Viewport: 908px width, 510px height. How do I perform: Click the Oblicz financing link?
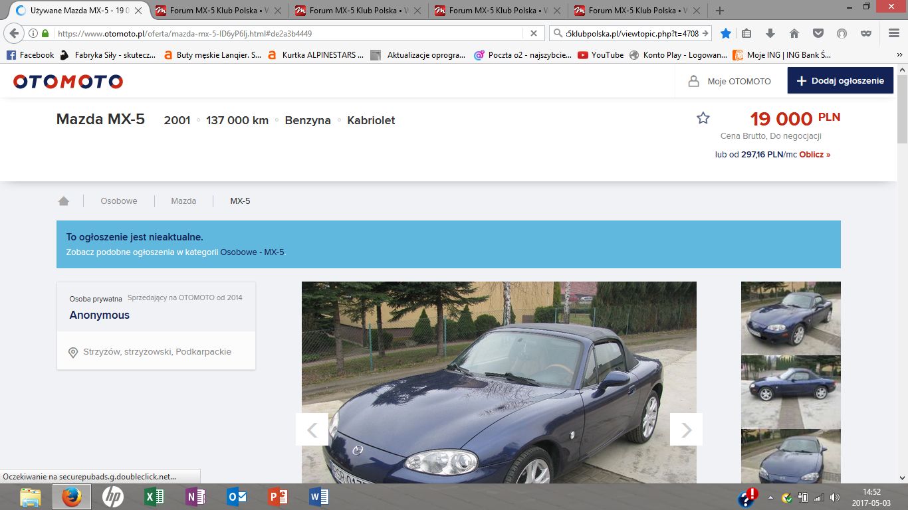point(815,154)
